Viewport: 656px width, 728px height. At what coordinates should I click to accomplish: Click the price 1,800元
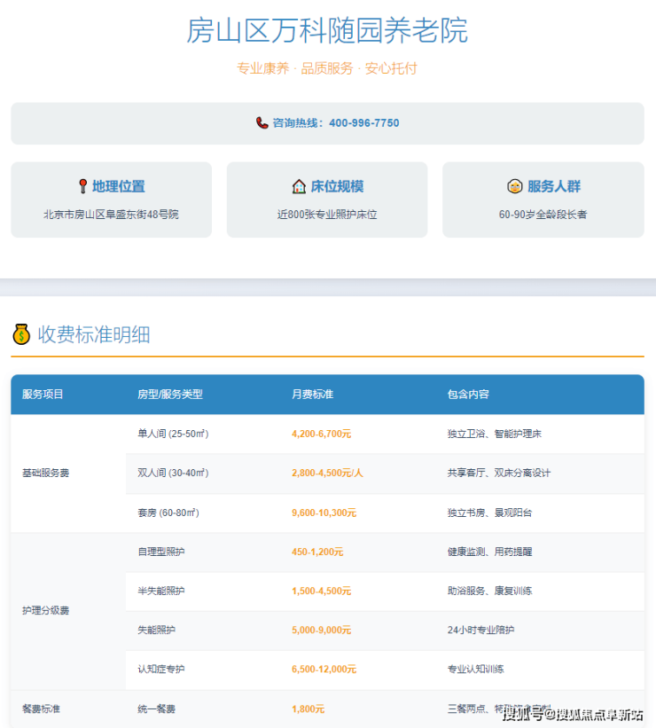(308, 709)
